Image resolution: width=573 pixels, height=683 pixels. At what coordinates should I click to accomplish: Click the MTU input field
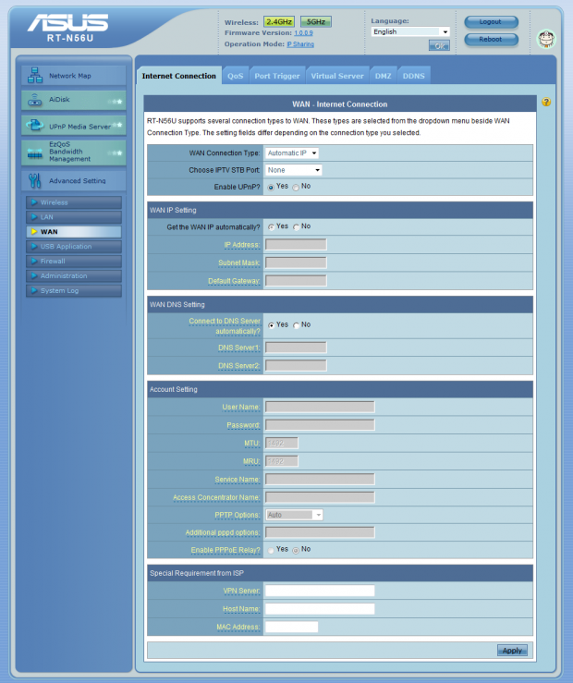[282, 443]
